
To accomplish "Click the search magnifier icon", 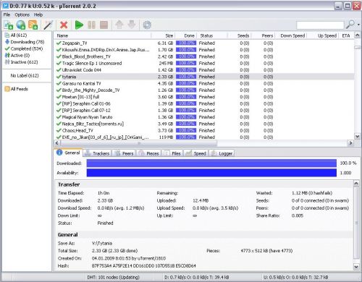I will [x=350, y=25].
